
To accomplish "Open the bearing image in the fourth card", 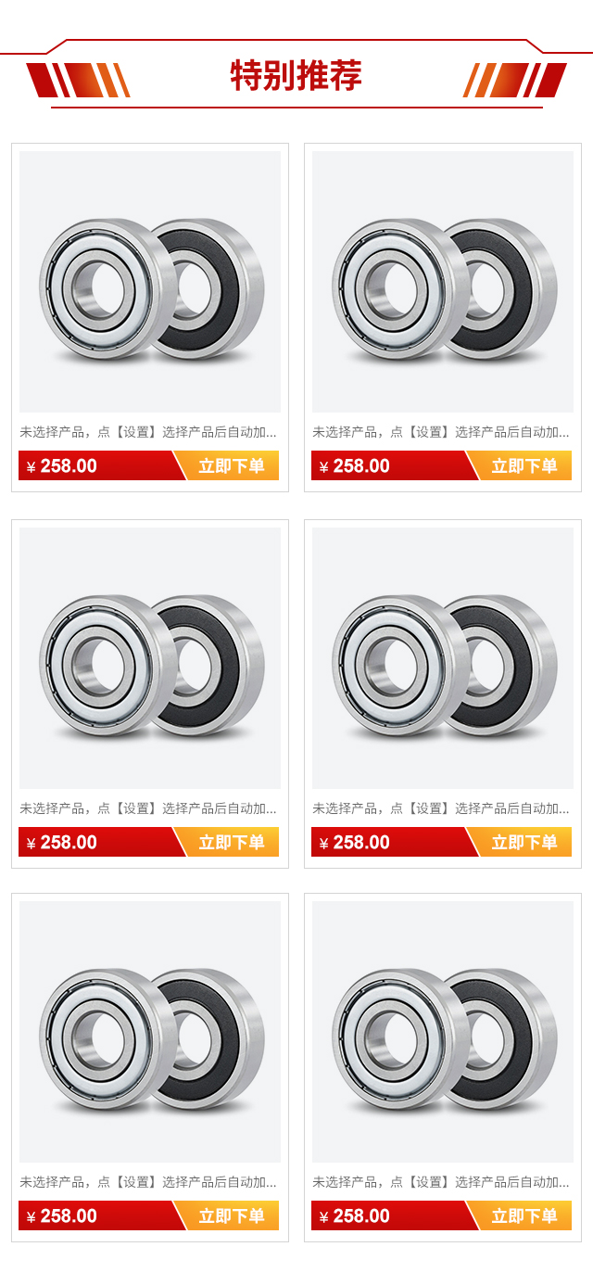I will pyautogui.click(x=443, y=658).
